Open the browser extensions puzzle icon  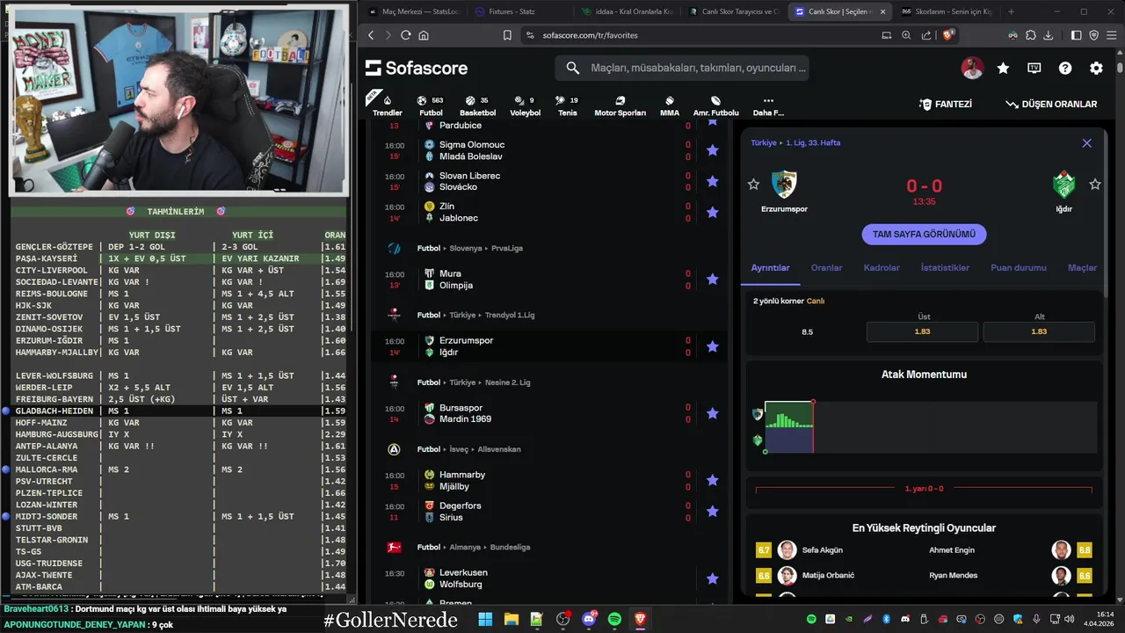click(1031, 35)
